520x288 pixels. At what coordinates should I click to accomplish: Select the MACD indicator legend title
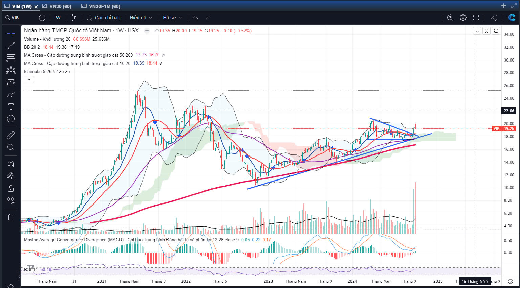coord(131,240)
